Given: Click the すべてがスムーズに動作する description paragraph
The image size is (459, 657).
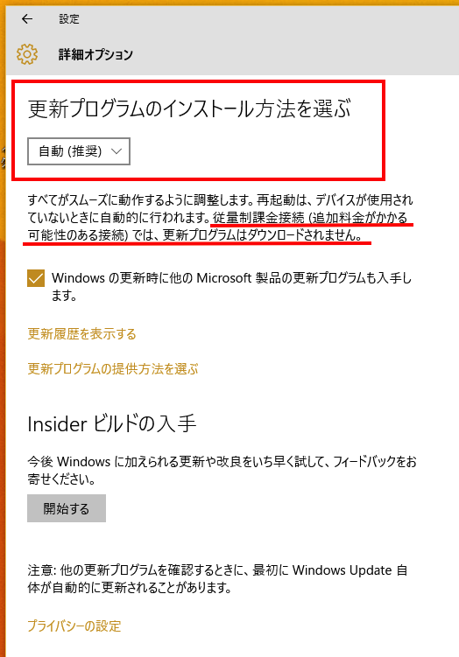Looking at the screenshot, I should click(x=220, y=218).
